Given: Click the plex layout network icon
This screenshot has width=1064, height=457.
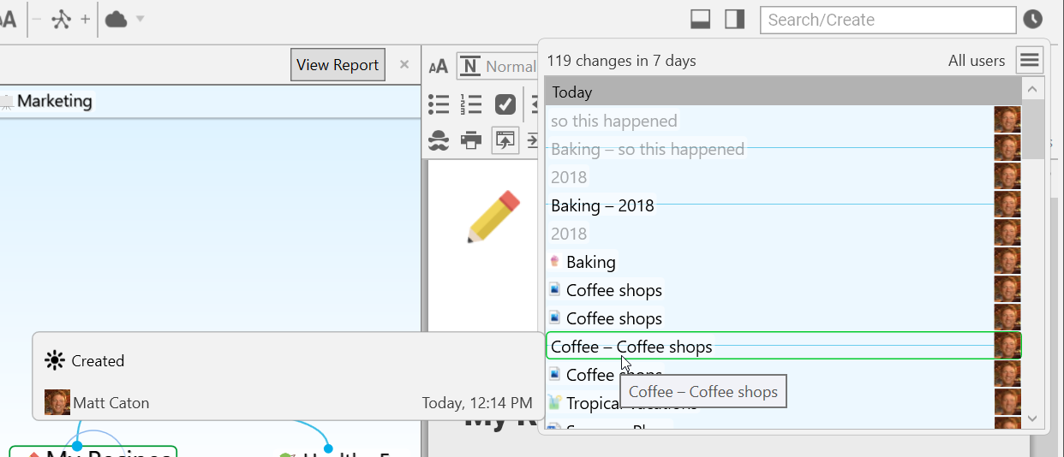Looking at the screenshot, I should click(x=61, y=20).
